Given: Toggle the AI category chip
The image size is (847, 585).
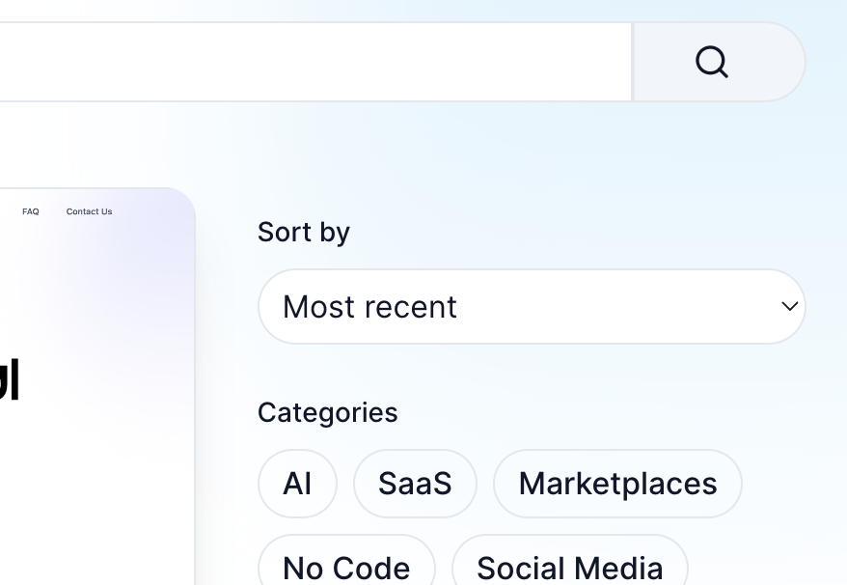Looking at the screenshot, I should click(x=297, y=484).
